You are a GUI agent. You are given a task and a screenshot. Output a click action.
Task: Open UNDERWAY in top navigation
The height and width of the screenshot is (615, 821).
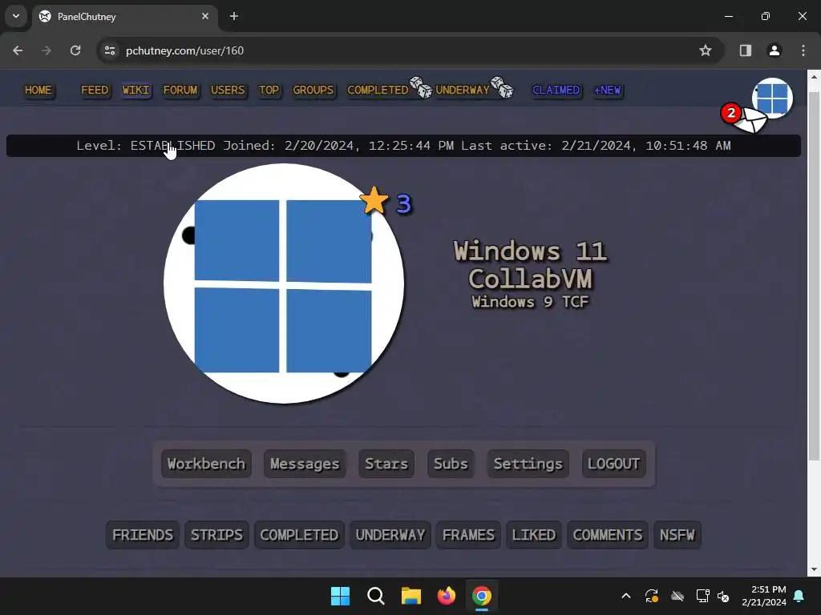click(x=463, y=90)
